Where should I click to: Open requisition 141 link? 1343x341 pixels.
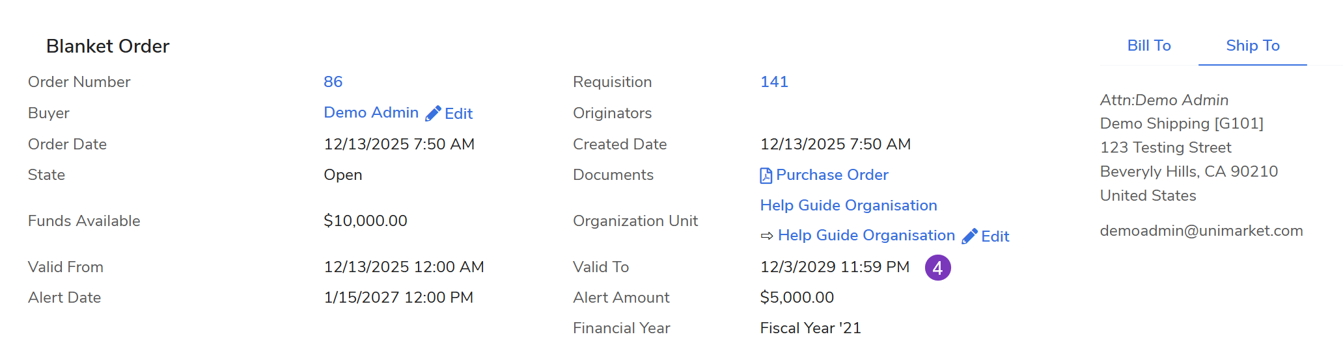774,82
